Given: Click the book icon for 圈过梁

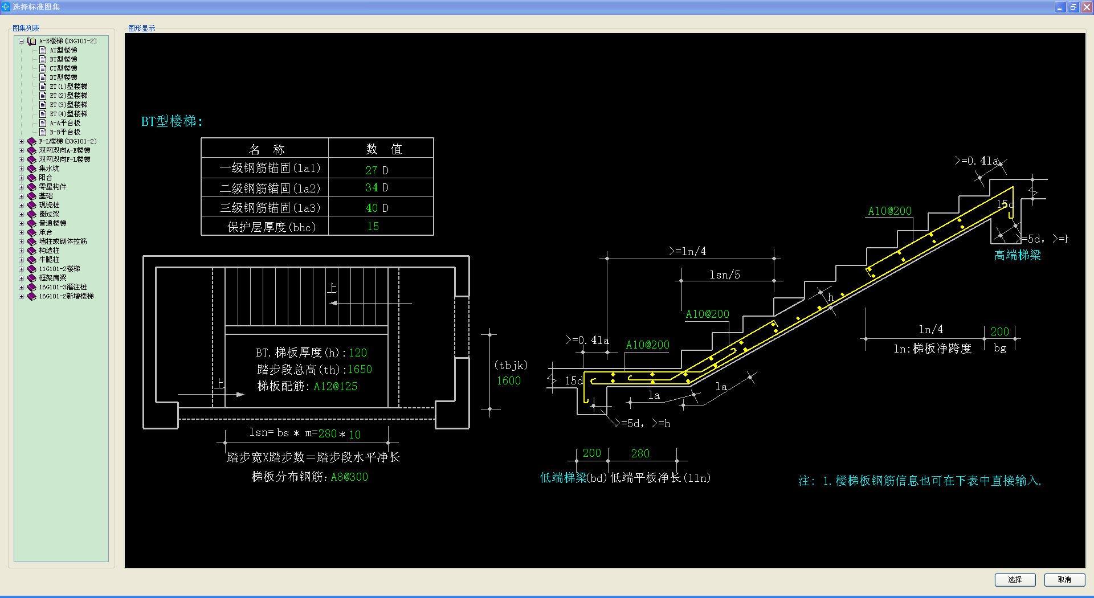Looking at the screenshot, I should click(32, 214).
